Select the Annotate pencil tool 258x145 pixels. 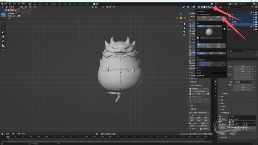tap(3, 41)
